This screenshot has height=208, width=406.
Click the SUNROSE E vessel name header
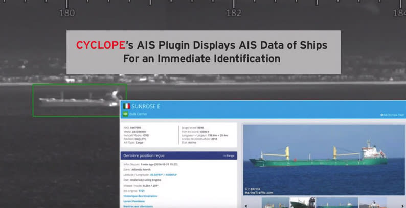point(146,106)
